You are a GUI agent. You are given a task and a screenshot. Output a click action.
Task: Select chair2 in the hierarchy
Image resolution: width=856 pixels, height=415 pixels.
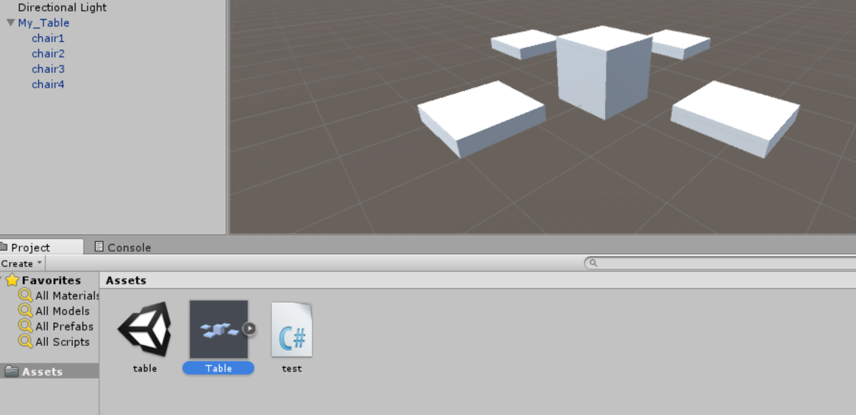(x=48, y=54)
